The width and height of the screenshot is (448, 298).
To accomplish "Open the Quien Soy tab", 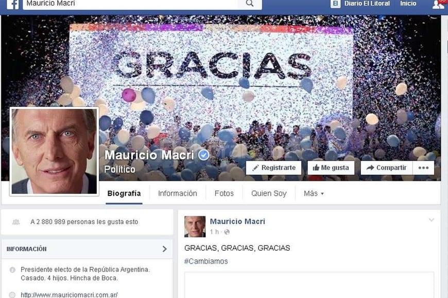I will (x=269, y=194).
